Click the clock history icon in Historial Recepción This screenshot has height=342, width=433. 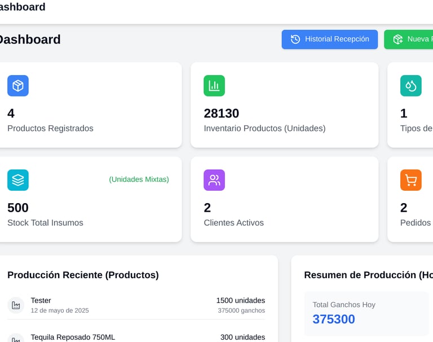295,40
